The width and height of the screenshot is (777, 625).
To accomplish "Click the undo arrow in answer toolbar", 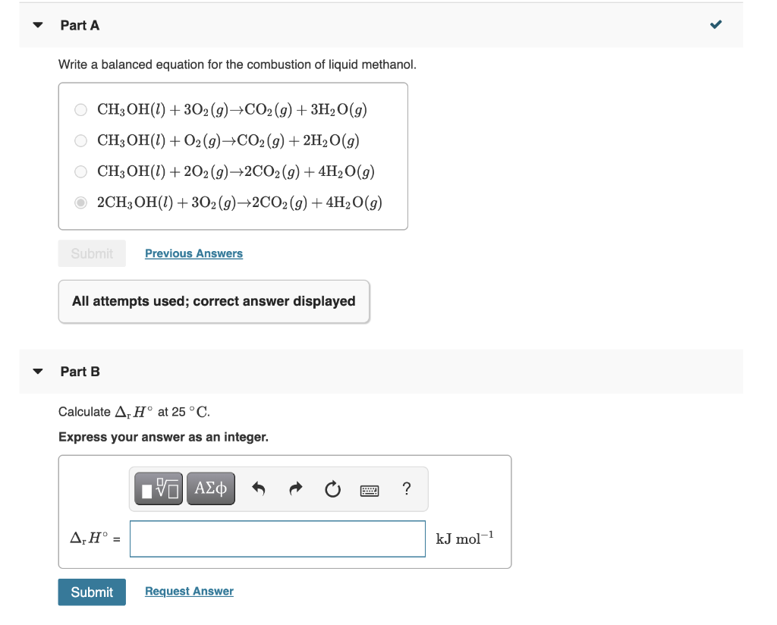I will point(258,488).
